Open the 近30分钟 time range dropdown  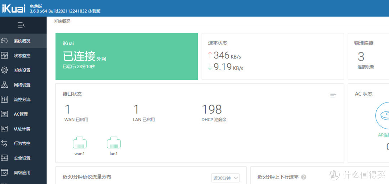(x=225, y=178)
